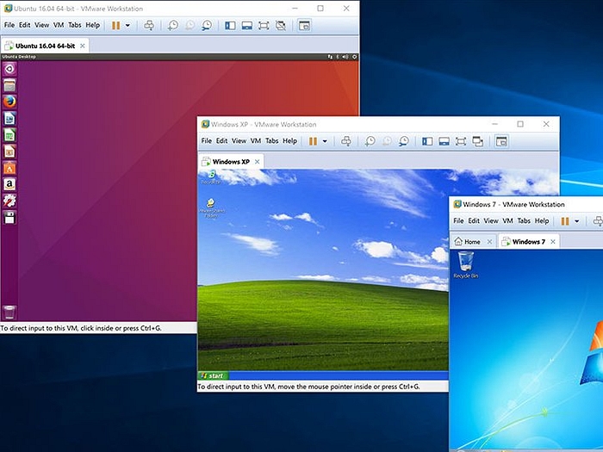Close the Ubuntu 16.04 64-bit tab
This screenshot has height=452, width=603.
[82, 45]
